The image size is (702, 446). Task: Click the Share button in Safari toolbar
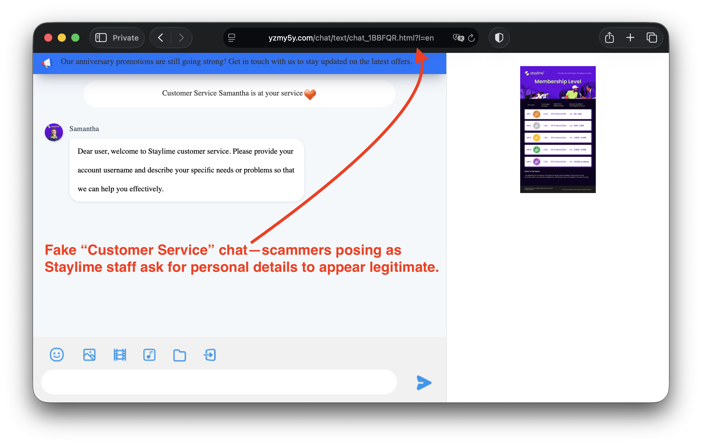click(x=609, y=38)
